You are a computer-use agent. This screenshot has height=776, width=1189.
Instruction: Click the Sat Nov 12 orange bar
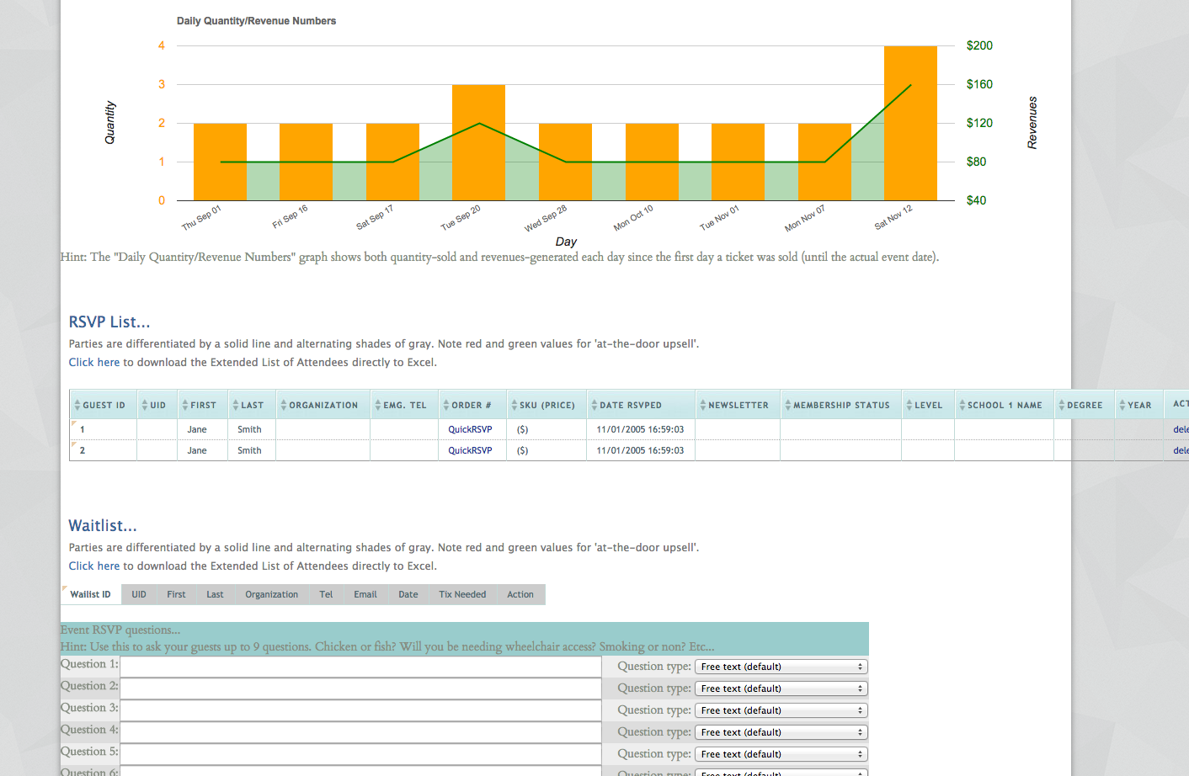910,123
